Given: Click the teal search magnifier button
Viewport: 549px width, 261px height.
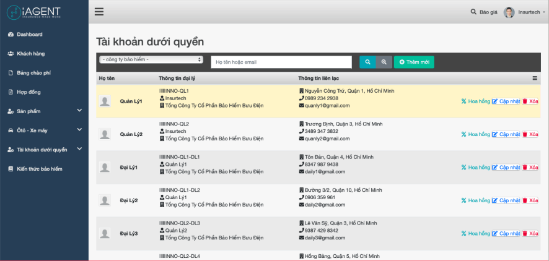Looking at the screenshot, I should 367,62.
